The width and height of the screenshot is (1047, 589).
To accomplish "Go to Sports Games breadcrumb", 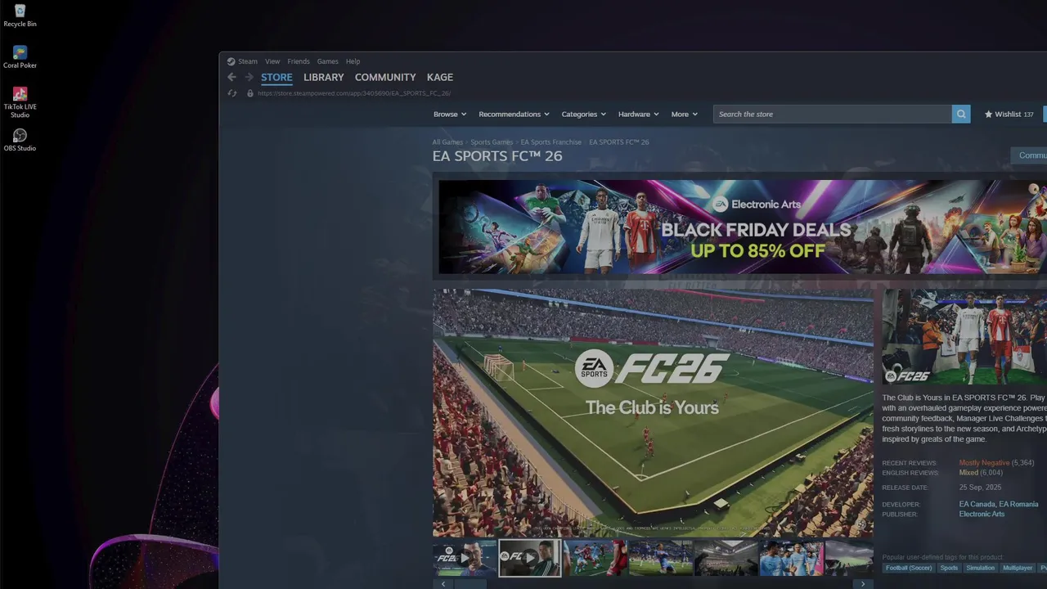I will (x=492, y=142).
